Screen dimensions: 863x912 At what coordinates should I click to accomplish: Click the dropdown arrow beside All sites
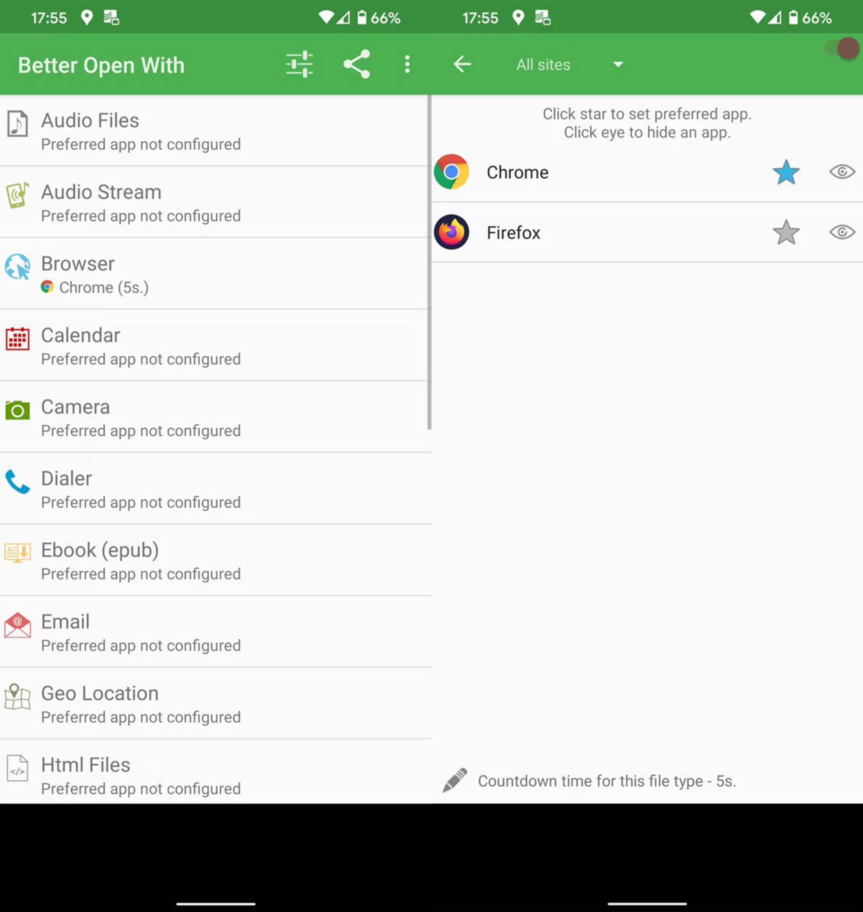coord(618,64)
